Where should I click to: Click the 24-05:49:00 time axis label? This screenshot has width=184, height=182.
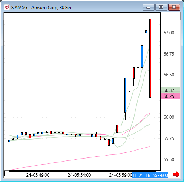click(38, 175)
